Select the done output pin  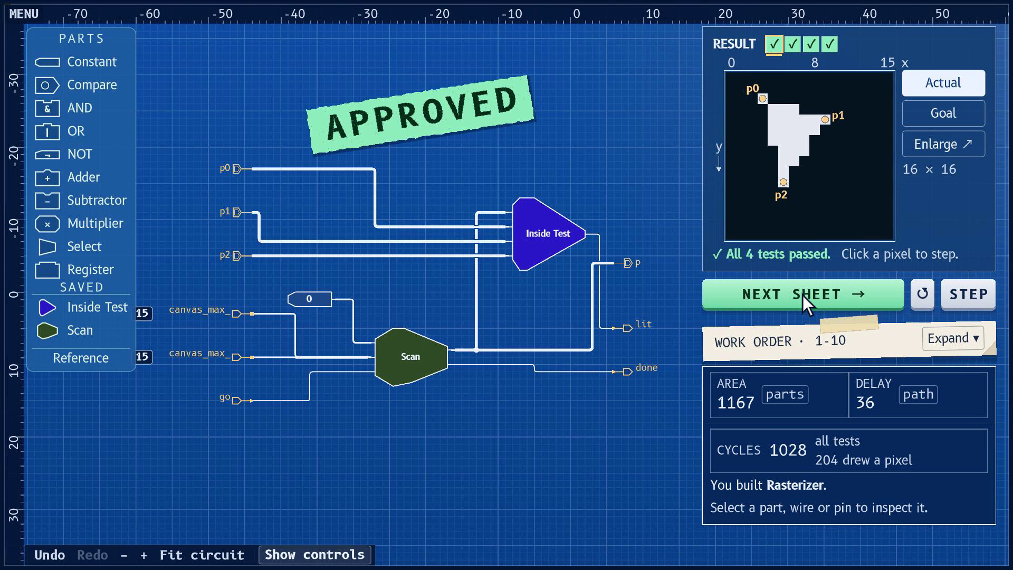click(627, 372)
